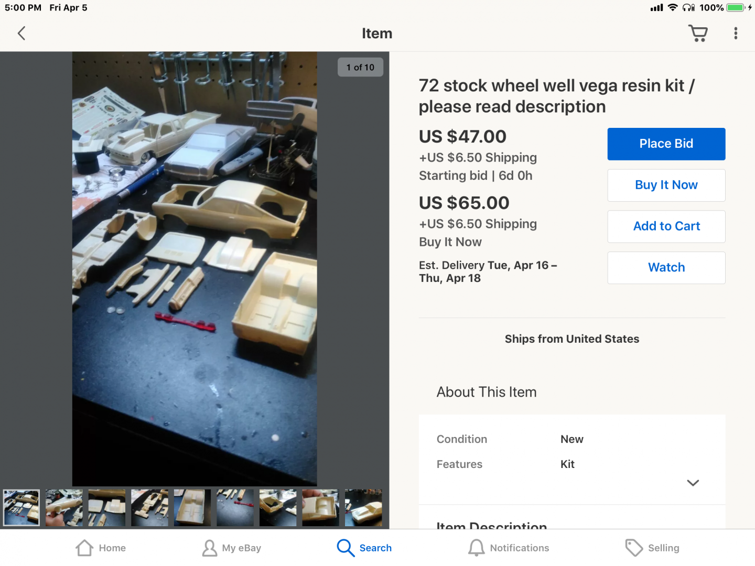Tap the back arrow icon
755x566 pixels.
click(21, 34)
